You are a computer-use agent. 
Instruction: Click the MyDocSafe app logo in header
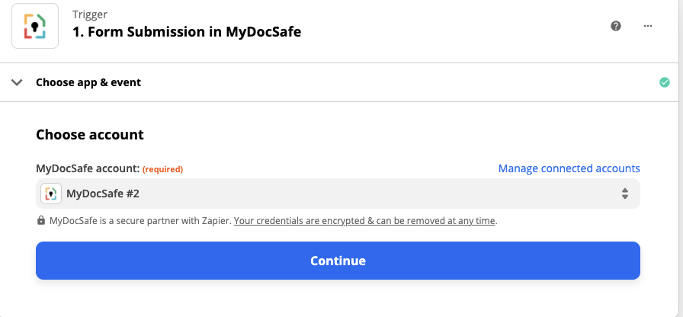[35, 26]
